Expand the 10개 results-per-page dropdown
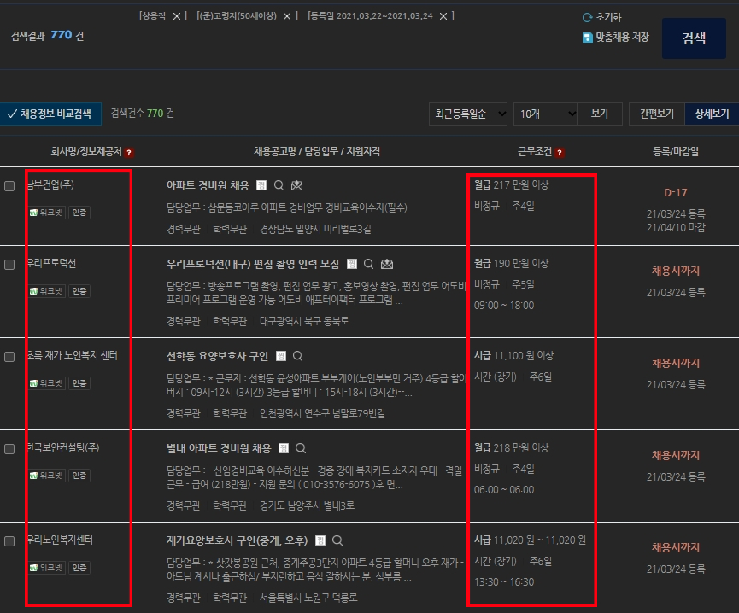This screenshot has width=739, height=613. [x=545, y=114]
